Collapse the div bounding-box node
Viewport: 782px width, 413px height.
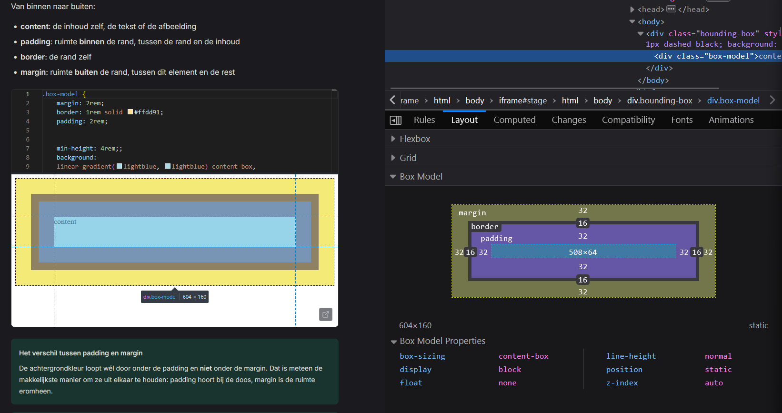pyautogui.click(x=641, y=34)
